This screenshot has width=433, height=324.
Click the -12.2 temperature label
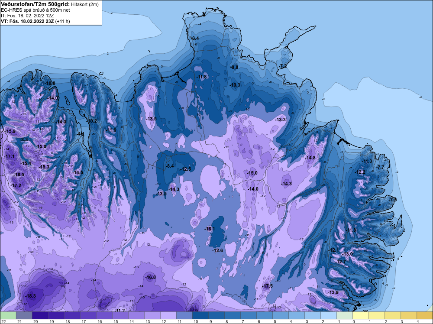coord(360,172)
